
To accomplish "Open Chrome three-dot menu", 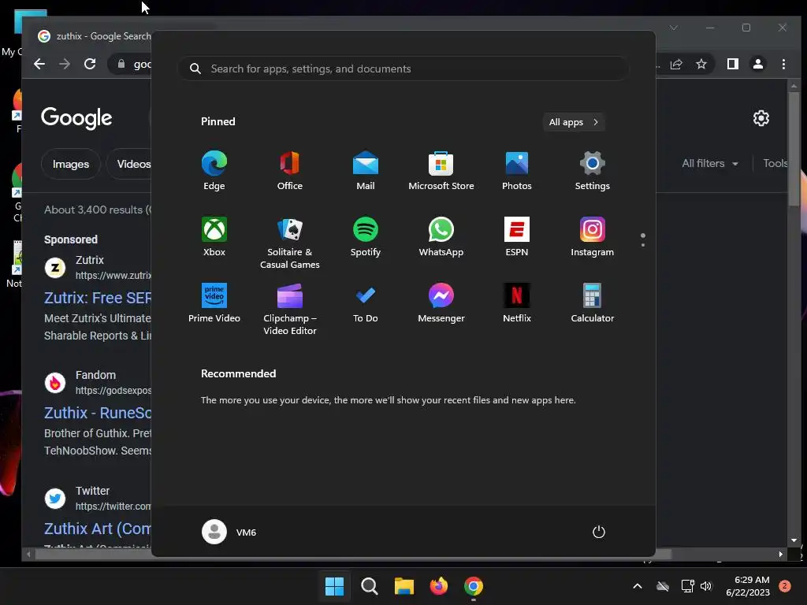I will (783, 64).
